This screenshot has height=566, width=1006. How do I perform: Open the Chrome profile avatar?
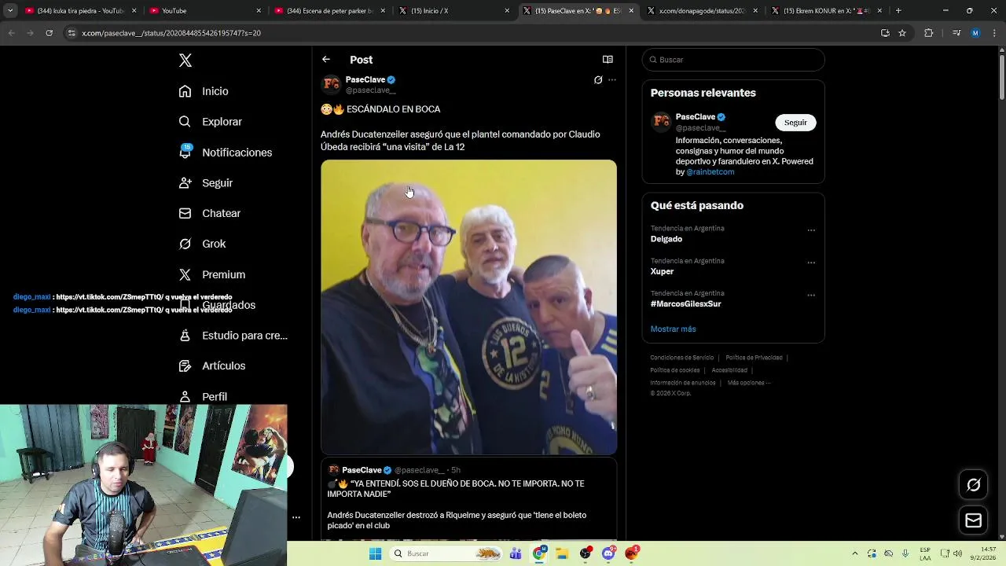pyautogui.click(x=975, y=33)
